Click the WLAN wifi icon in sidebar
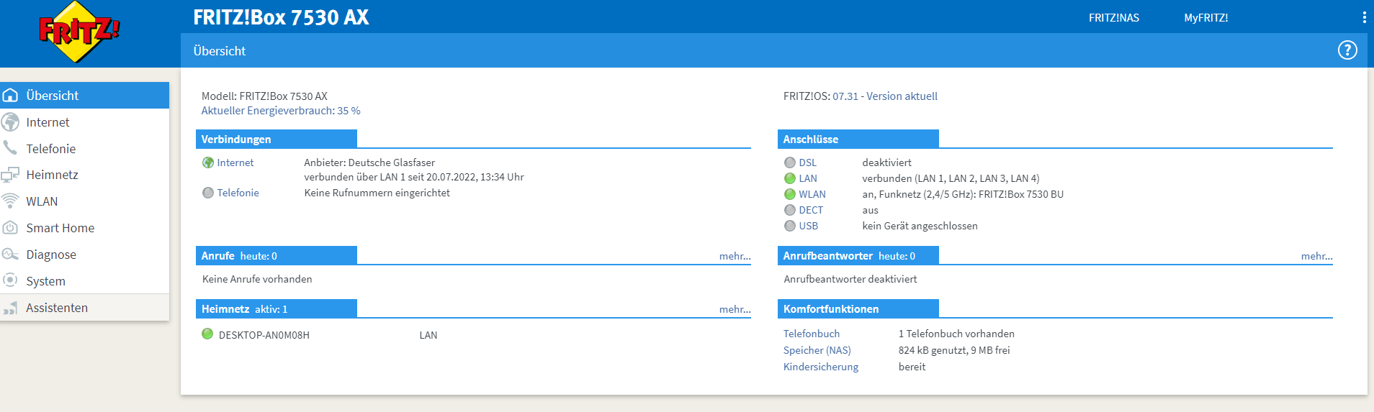Image resolution: width=1374 pixels, height=412 pixels. [x=10, y=201]
